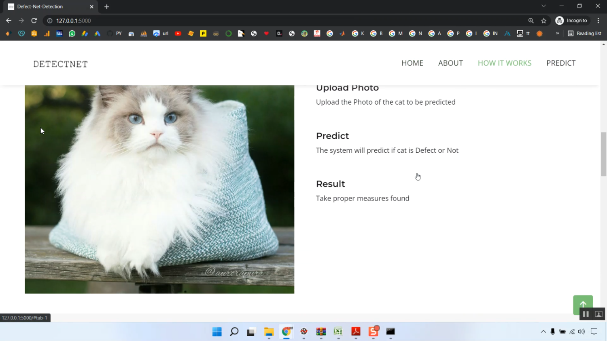Click the cat photo thumbnail
The width and height of the screenshot is (607, 341).
pyautogui.click(x=159, y=189)
